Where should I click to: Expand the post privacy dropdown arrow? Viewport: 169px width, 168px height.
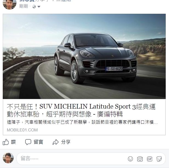39,7
